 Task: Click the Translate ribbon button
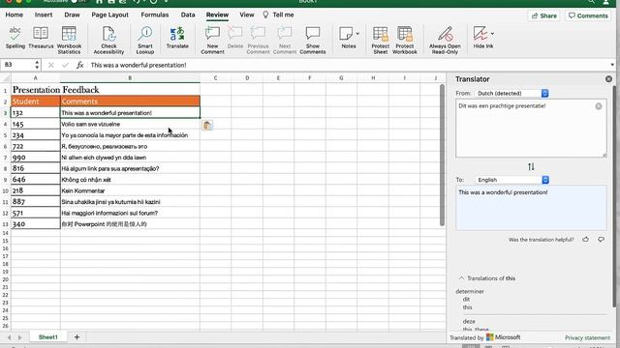pyautogui.click(x=177, y=38)
